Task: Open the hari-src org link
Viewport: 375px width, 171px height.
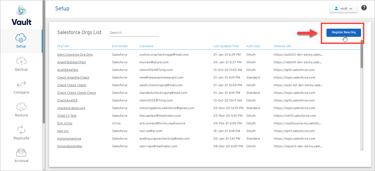Action: [63, 131]
